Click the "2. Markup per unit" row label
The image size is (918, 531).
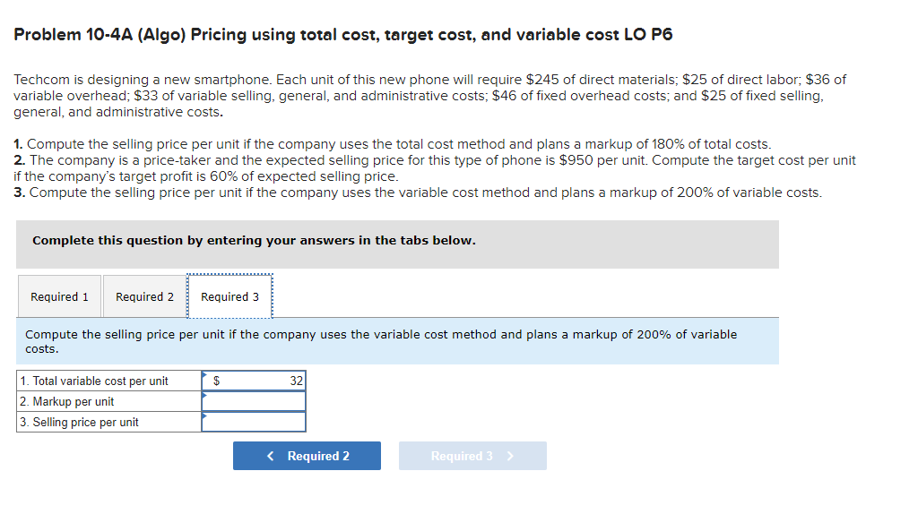pos(66,401)
